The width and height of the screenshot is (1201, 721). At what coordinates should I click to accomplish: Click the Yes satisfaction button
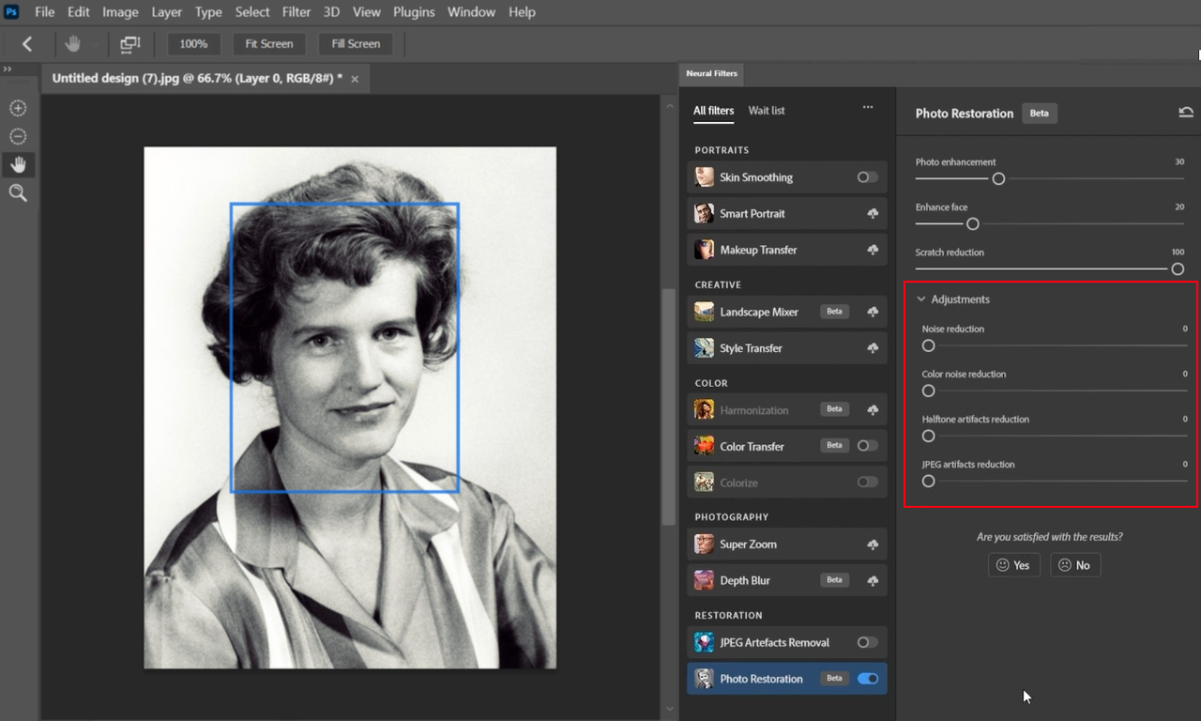pyautogui.click(x=1013, y=564)
